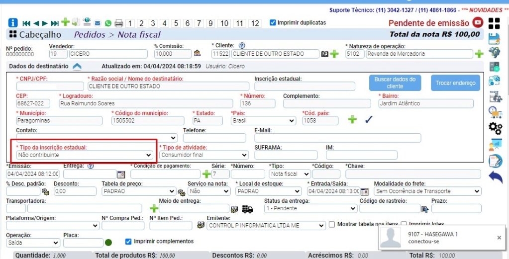The width and height of the screenshot is (509, 259).
Task: Click the copy document icon in toolbar
Action: point(76,22)
